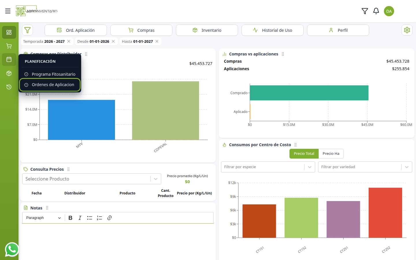Insert link in Notas editor
416x260 pixels.
click(x=109, y=218)
